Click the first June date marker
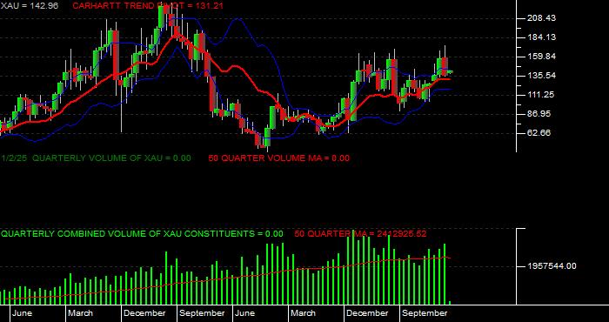The image size is (609, 322). point(22,313)
